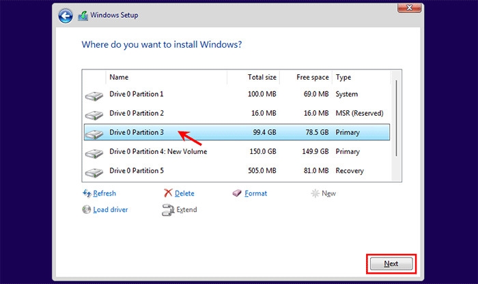This screenshot has width=478, height=284.
Task: Select Drive 0 Partition 3 row
Action: [x=237, y=132]
